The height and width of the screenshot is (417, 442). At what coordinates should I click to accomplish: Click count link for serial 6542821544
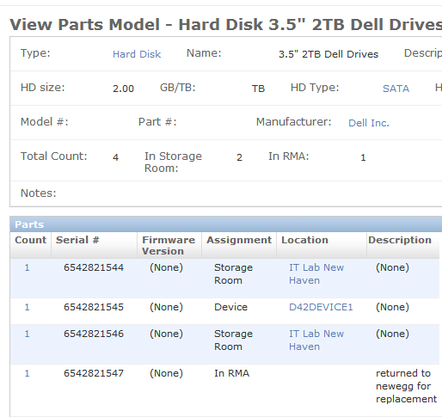coord(27,267)
